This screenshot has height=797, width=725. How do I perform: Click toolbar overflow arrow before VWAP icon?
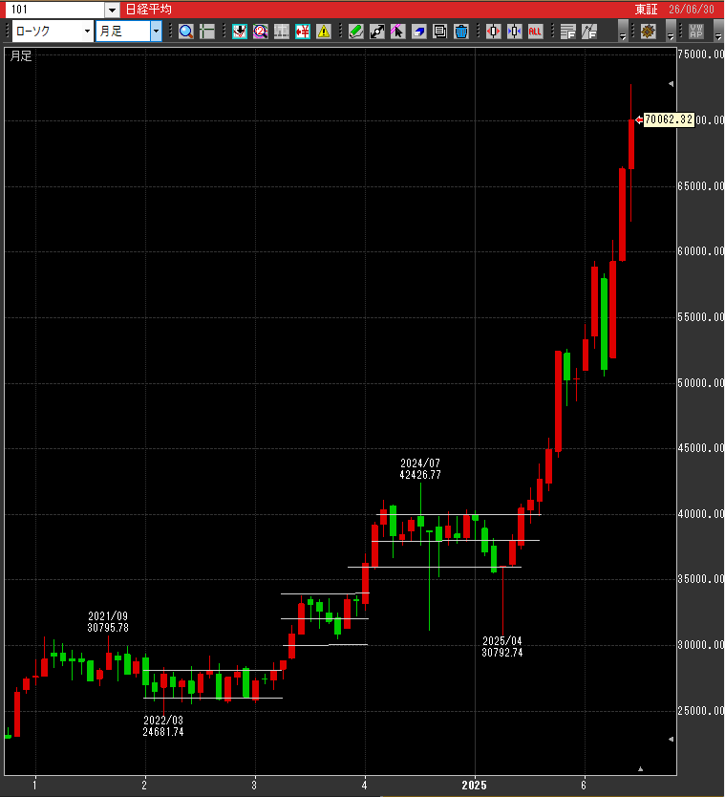point(671,32)
